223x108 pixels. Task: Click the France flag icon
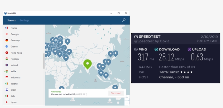[7, 28]
